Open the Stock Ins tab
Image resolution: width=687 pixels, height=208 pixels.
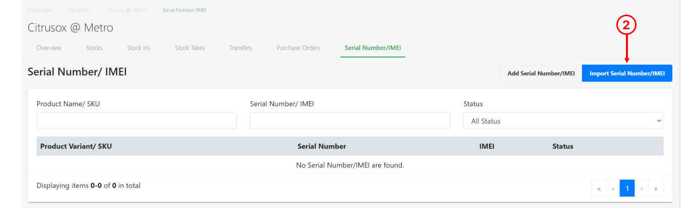[x=139, y=48]
